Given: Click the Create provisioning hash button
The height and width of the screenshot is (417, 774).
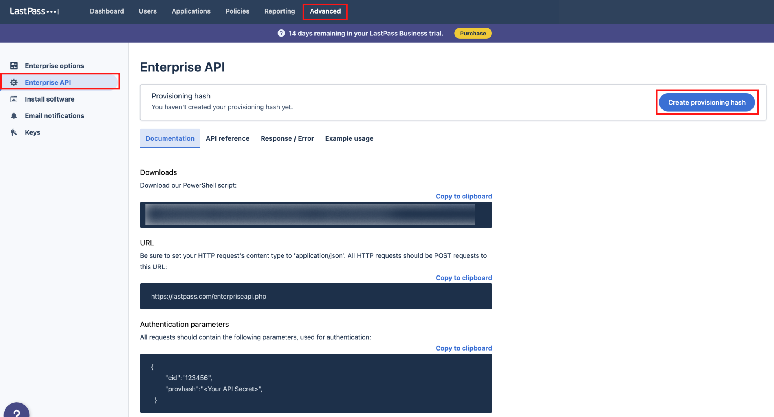Looking at the screenshot, I should pyautogui.click(x=707, y=102).
